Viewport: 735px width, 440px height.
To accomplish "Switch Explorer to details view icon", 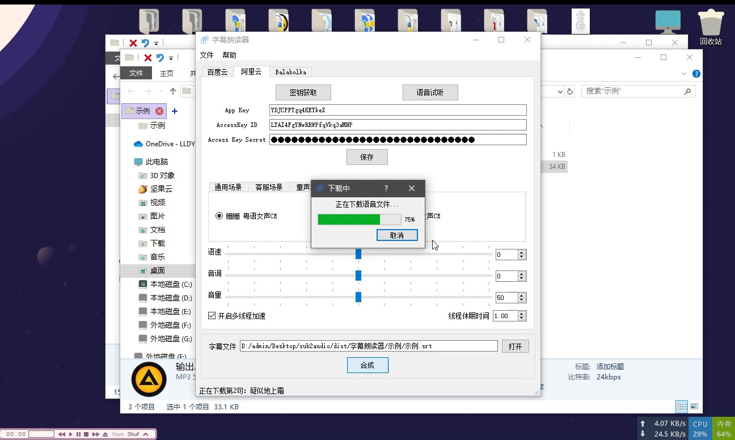I will coord(682,407).
